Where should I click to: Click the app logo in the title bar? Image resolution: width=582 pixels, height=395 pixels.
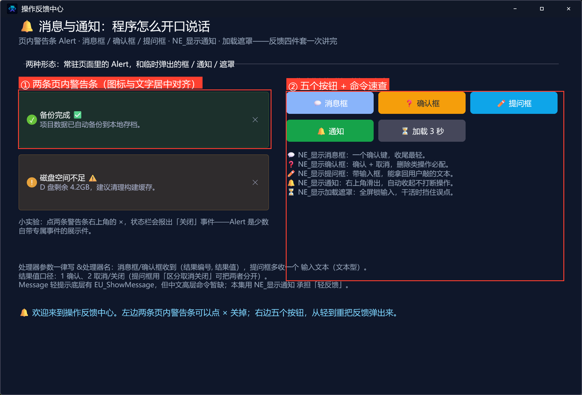coord(12,9)
